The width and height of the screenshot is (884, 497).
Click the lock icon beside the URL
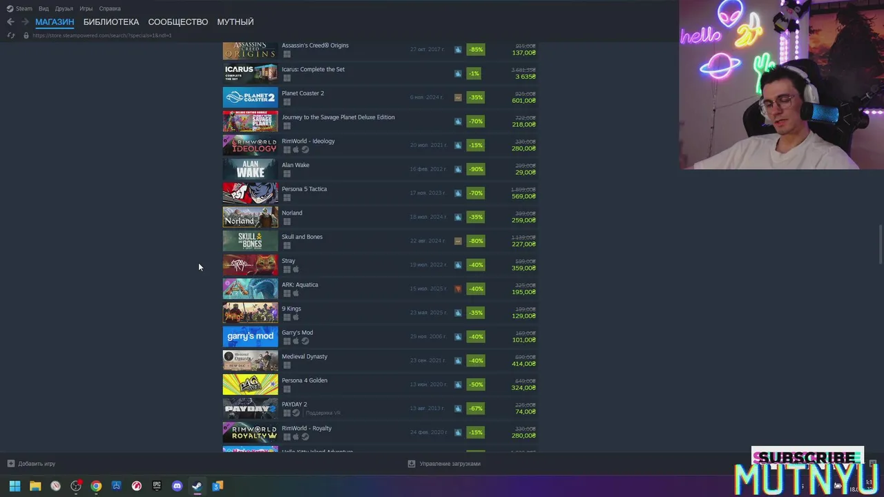coord(26,35)
